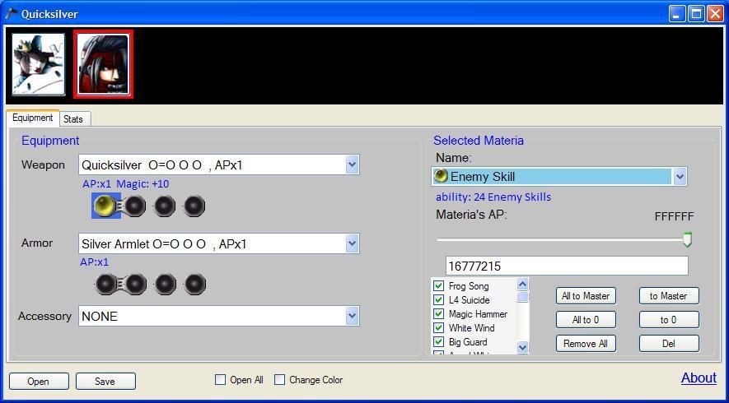729x403 pixels.
Task: Click the enemy skill list scroll down arrow
Action: pos(522,347)
